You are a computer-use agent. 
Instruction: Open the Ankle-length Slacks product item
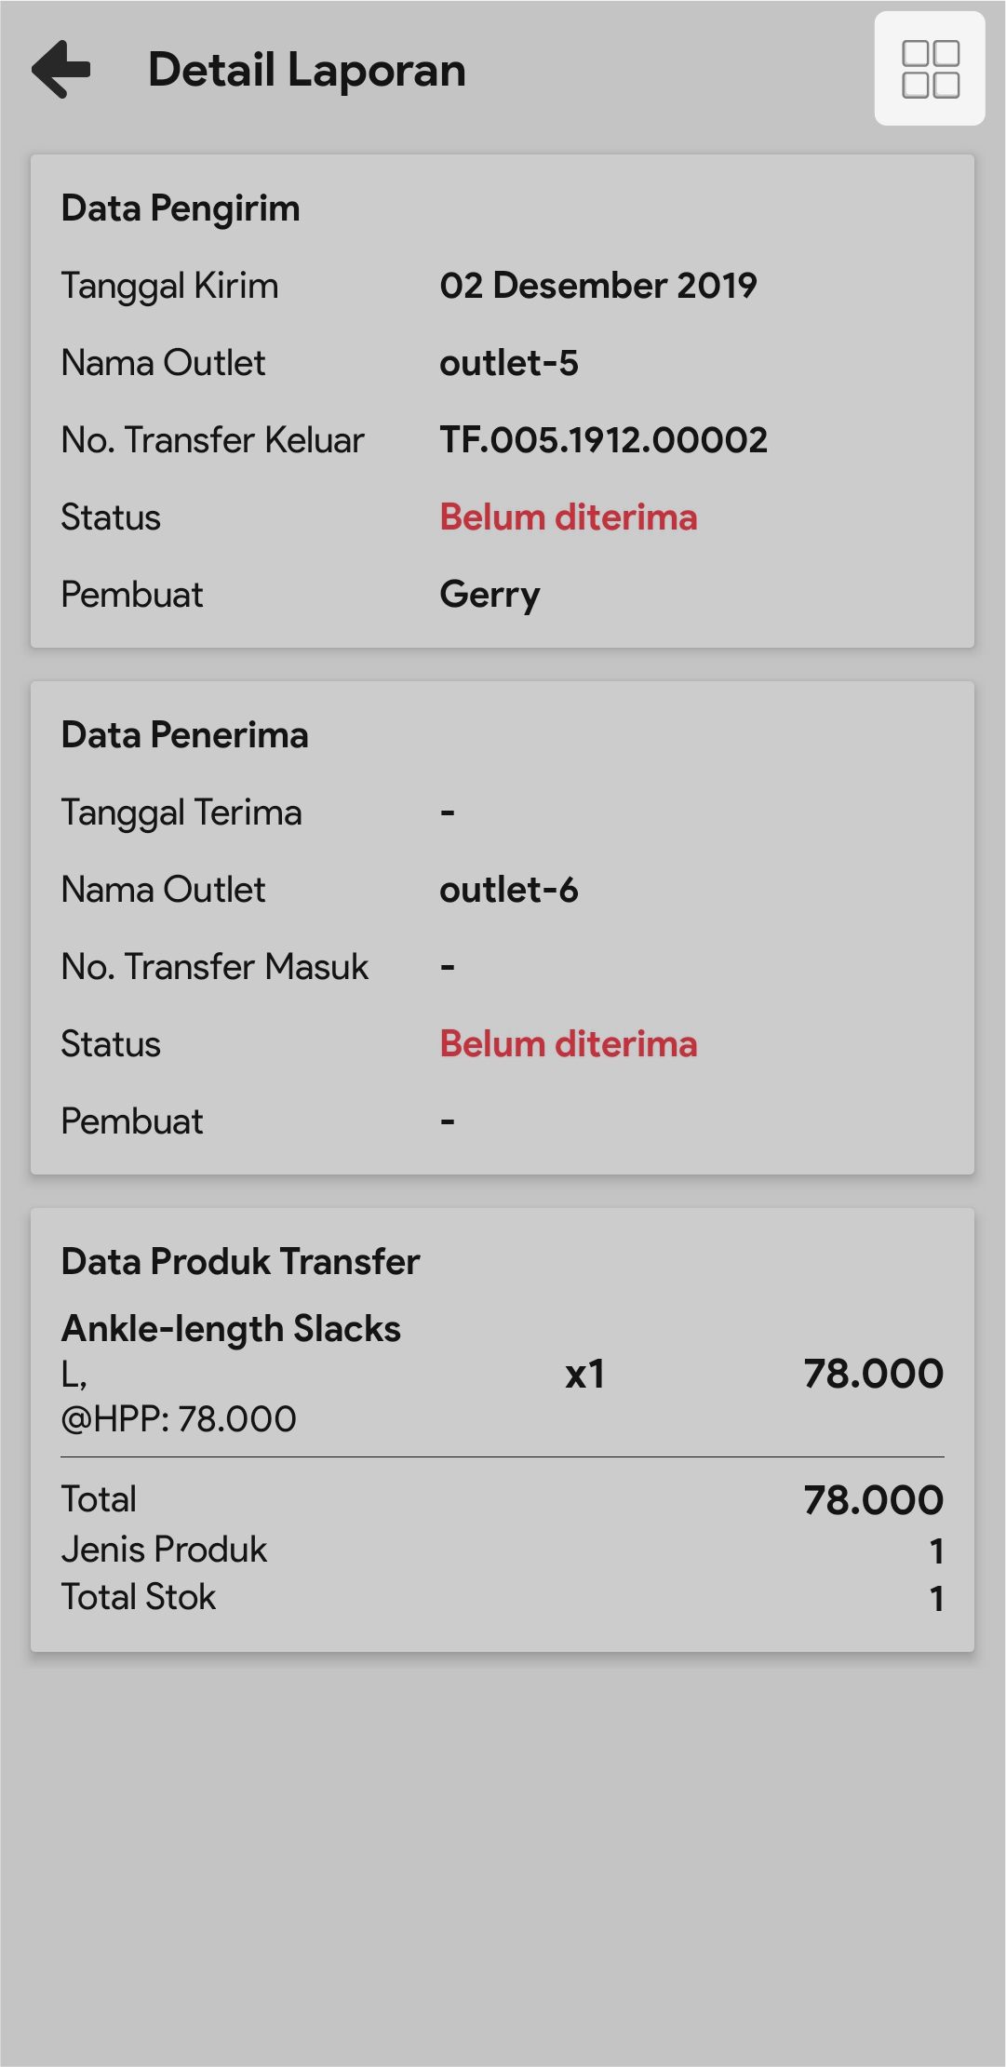231,1329
